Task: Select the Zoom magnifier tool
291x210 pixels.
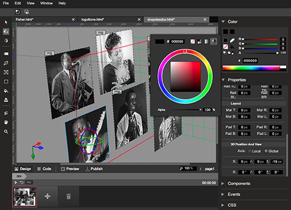Action: tap(6, 132)
